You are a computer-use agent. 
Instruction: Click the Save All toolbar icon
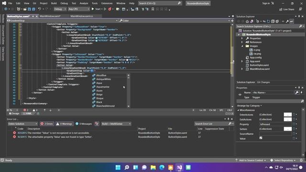coord(33,9)
